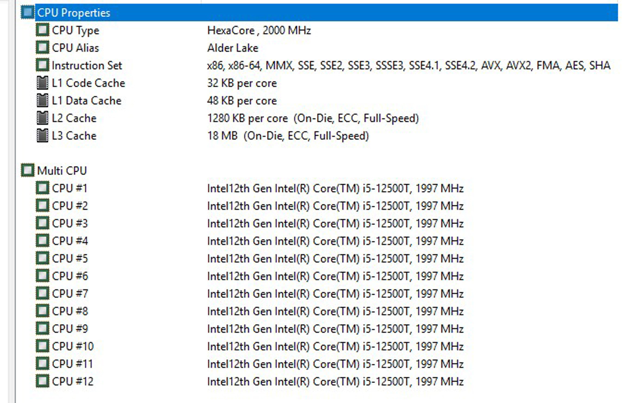Select the CPU #11 label
Image resolution: width=643 pixels, height=403 pixels.
72,364
